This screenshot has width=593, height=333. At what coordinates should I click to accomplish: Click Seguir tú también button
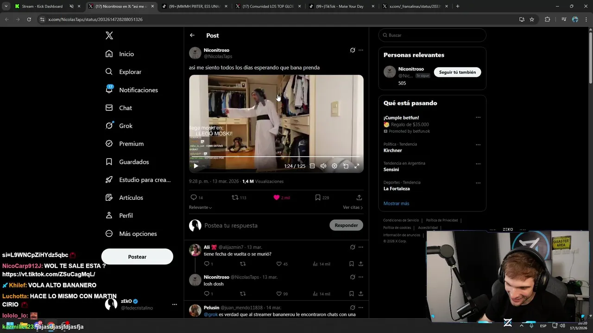[x=457, y=72]
